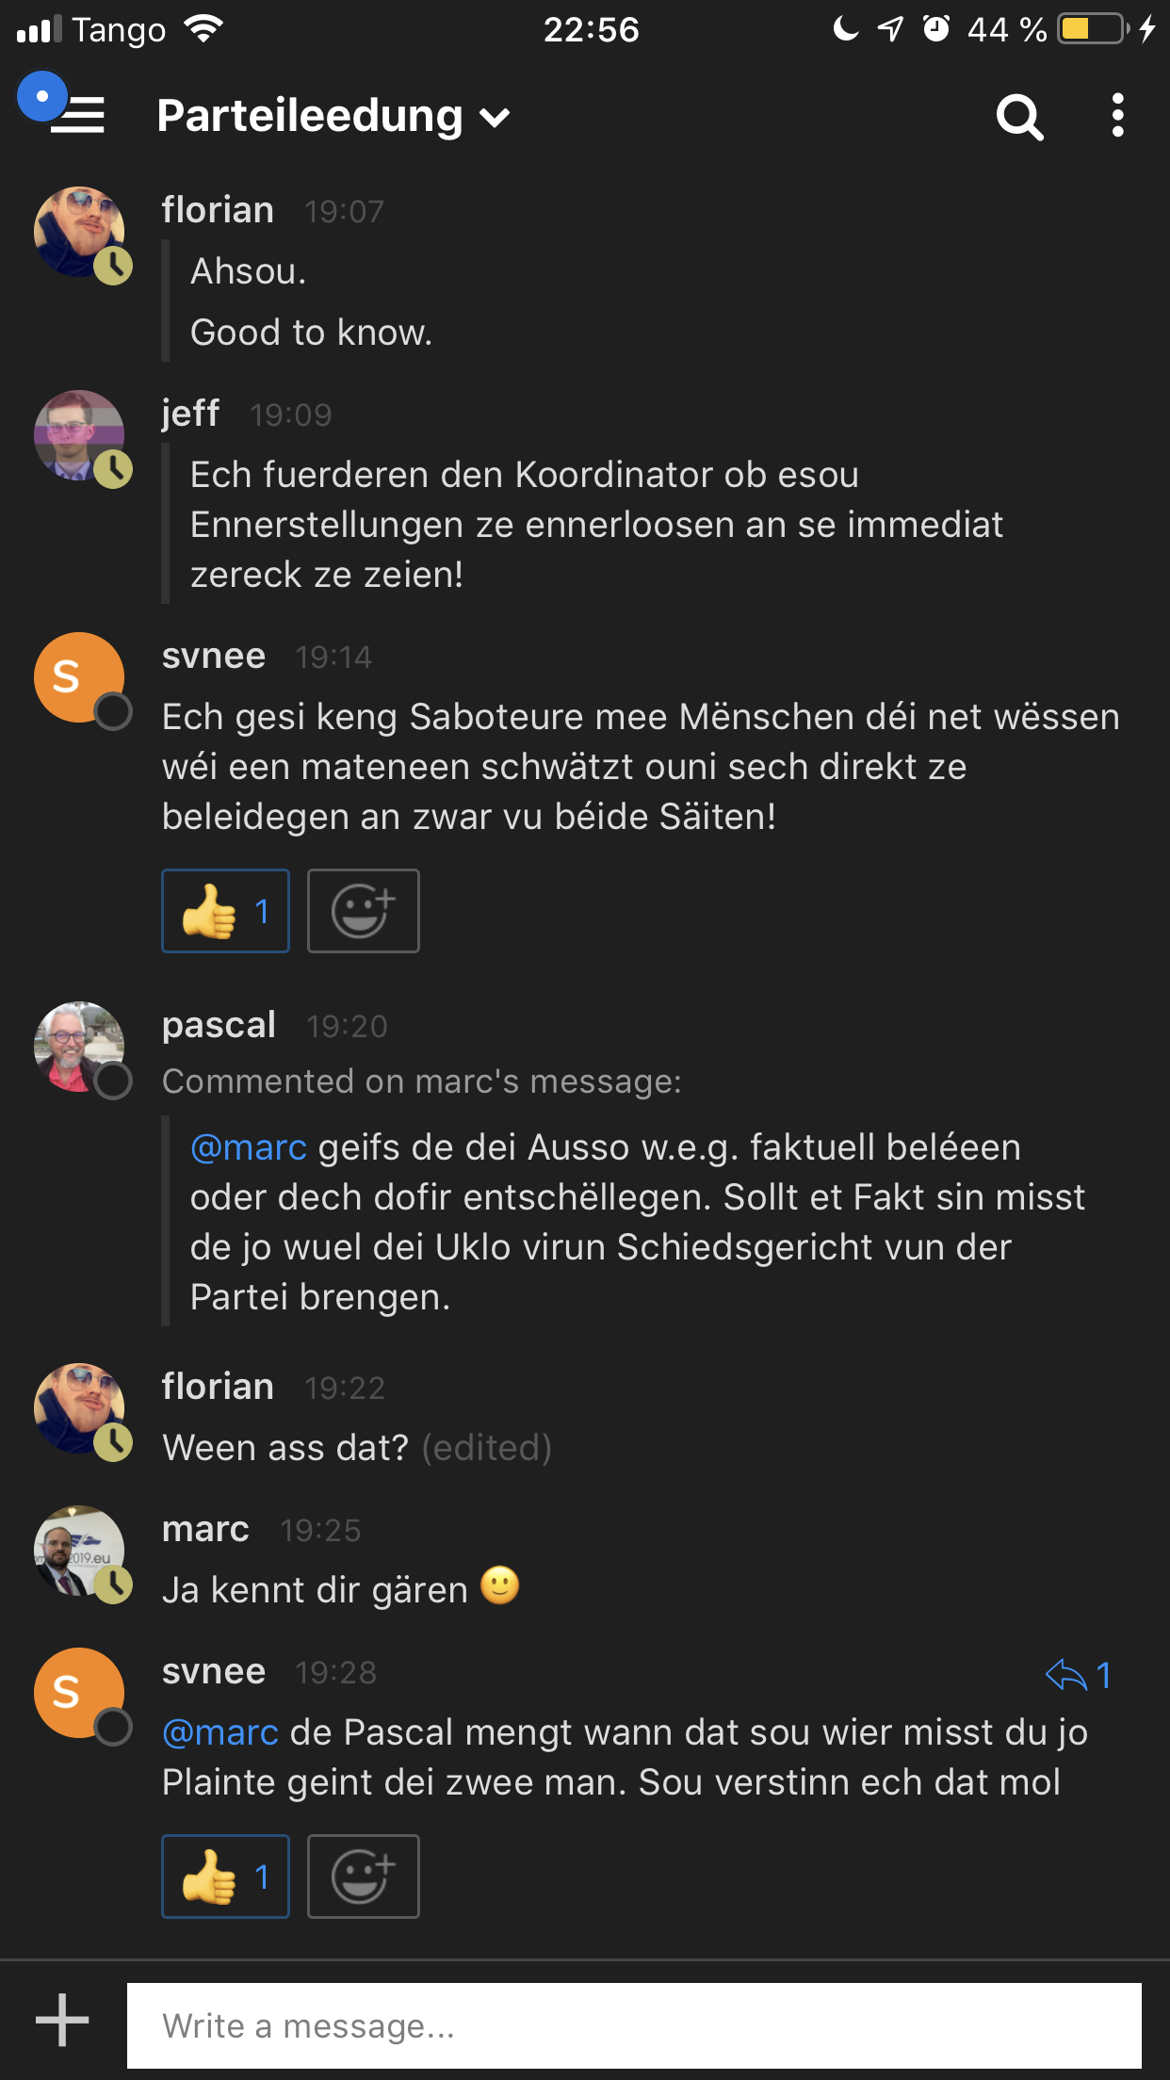The height and width of the screenshot is (2080, 1170).
Task: Add reaction to svnee's 19:14 message
Action: (363, 911)
